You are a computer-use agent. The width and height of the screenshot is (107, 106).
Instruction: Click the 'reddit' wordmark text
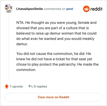pos(96,9)
